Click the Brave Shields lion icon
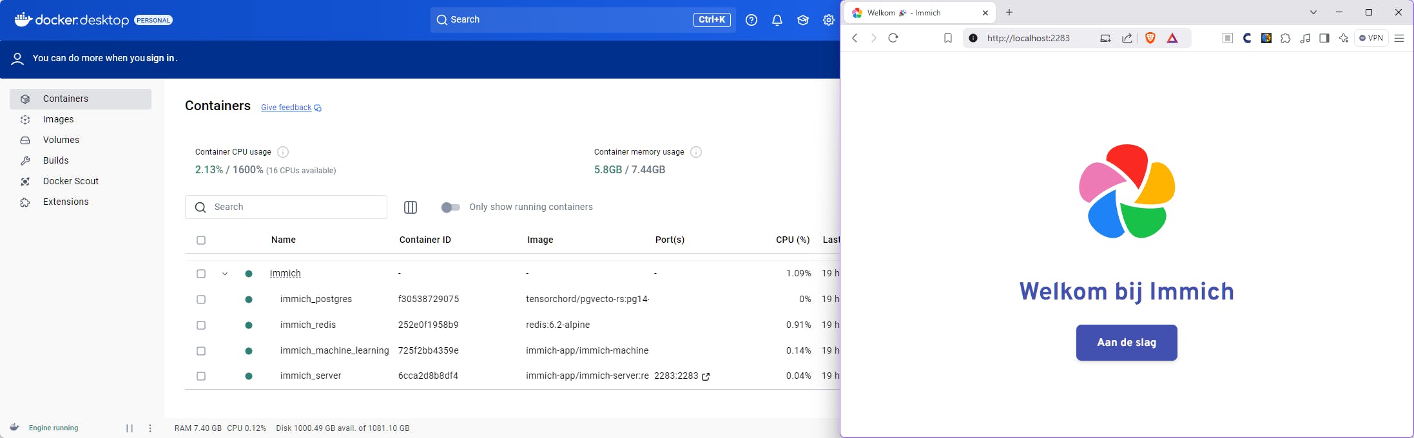 1150,39
